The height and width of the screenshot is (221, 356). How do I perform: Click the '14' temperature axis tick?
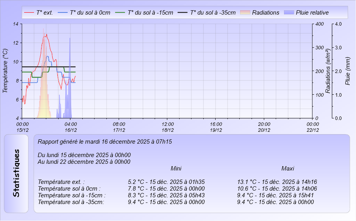[16, 24]
